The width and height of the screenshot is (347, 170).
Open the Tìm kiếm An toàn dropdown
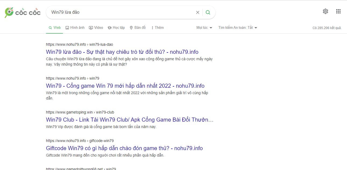tap(238, 27)
